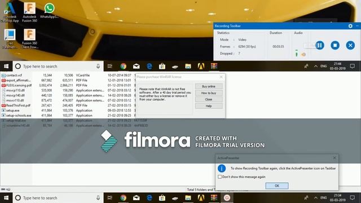361x203 pixels.
Task: Open Microsoft Store on the 21:44 taskbar
Action: [x=162, y=67]
